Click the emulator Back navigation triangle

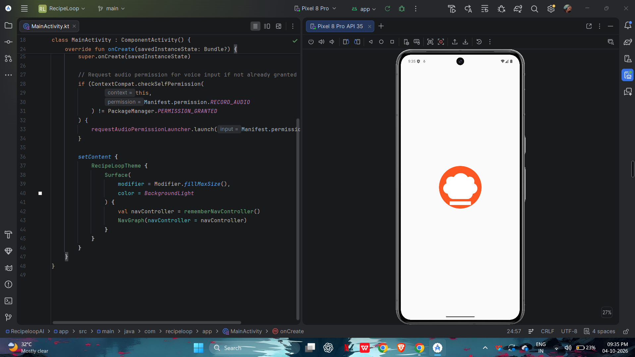click(x=371, y=42)
